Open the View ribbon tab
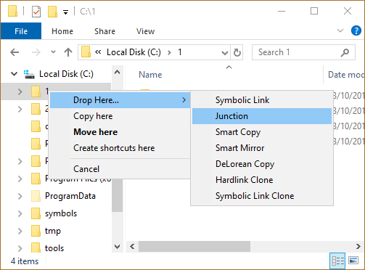The width and height of the screenshot is (365, 270). tap(145, 31)
